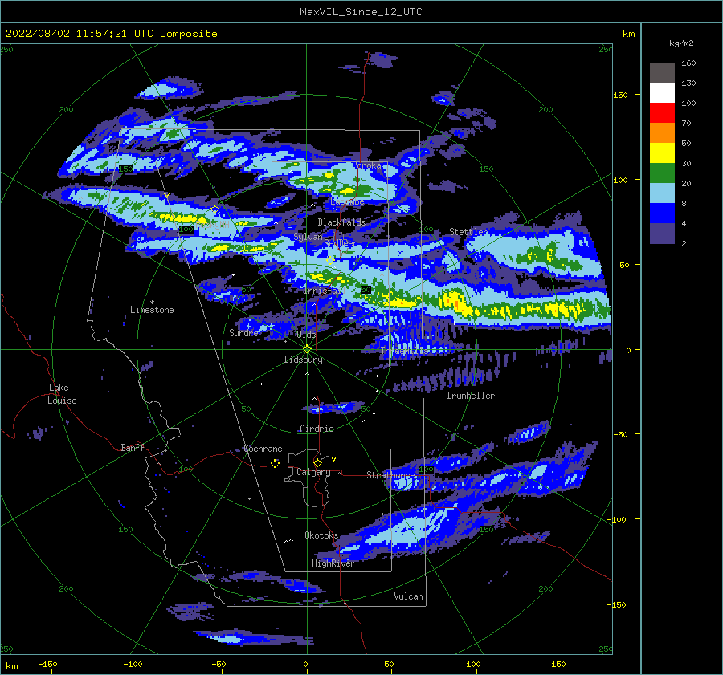Click the yellow diamond marker below Cochrane label
Viewport: 723px width, 675px height.
[275, 463]
